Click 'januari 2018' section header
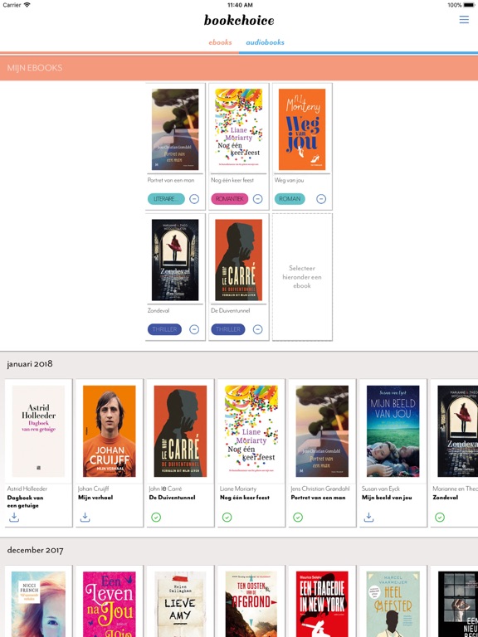Image resolution: width=478 pixels, height=637 pixels. pyautogui.click(x=30, y=364)
